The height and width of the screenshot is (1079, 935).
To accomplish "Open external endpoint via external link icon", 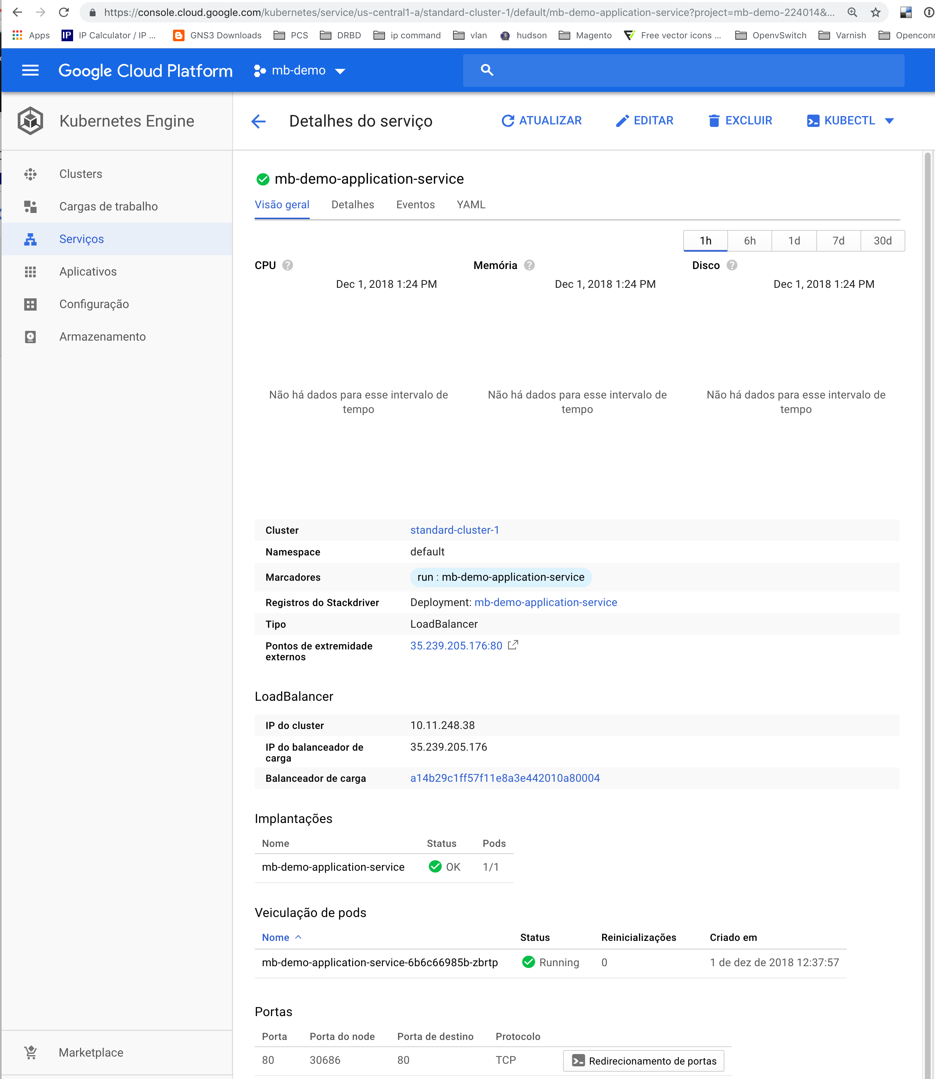I will coord(513,645).
